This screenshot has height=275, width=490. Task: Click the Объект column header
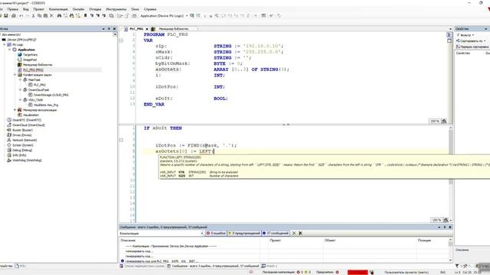coord(330,240)
